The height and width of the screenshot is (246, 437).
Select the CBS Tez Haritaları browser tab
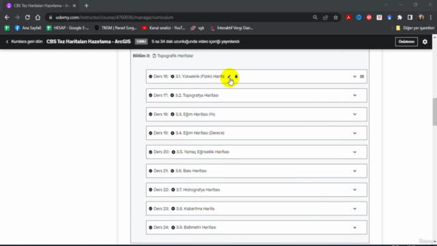[x=41, y=5]
